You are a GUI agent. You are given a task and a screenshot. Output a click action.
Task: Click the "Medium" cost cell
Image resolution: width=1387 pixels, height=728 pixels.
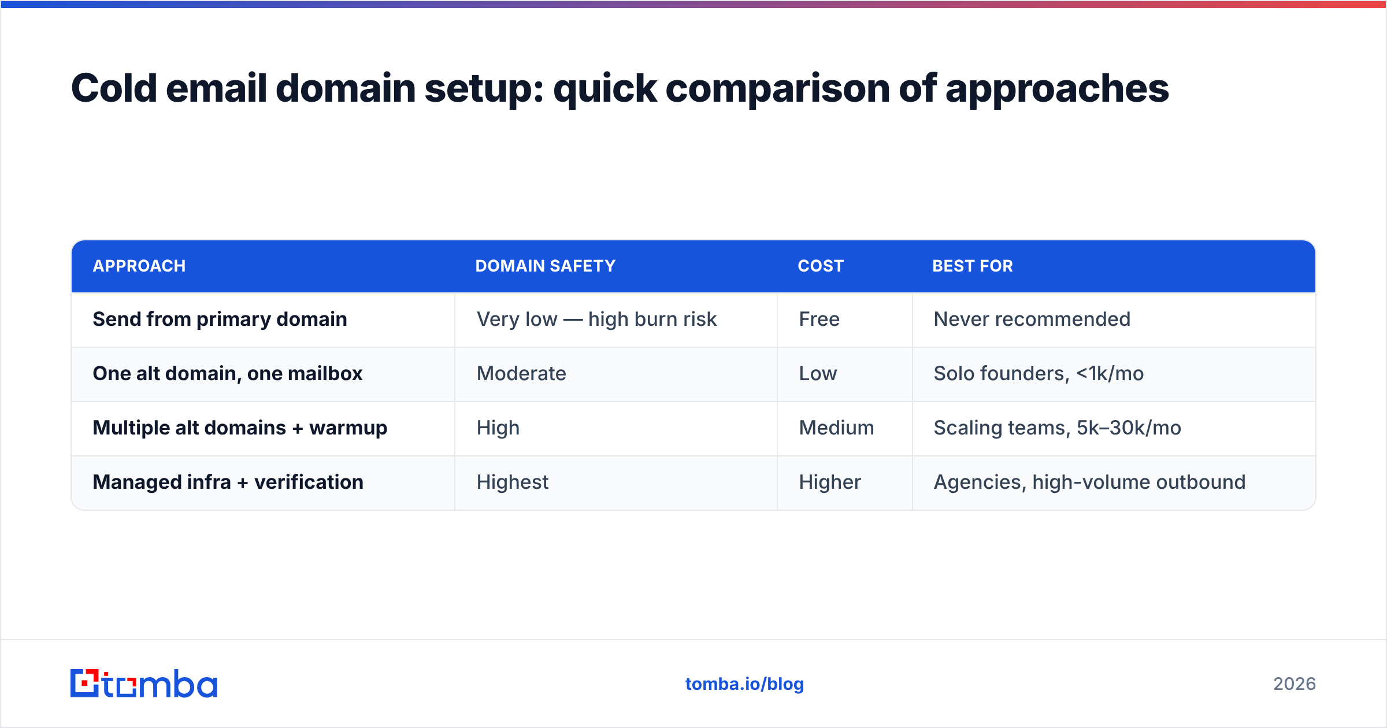click(x=845, y=428)
